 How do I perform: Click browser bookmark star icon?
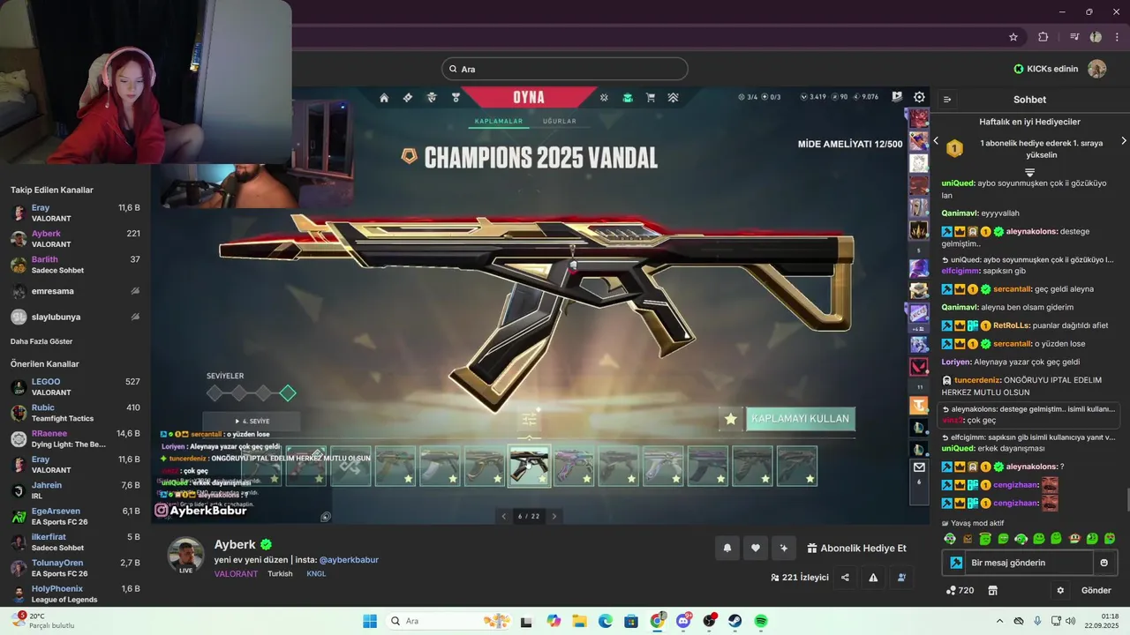[x=1013, y=37]
